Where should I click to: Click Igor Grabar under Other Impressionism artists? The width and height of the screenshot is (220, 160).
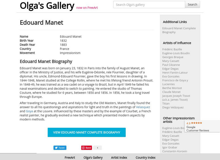170,147
